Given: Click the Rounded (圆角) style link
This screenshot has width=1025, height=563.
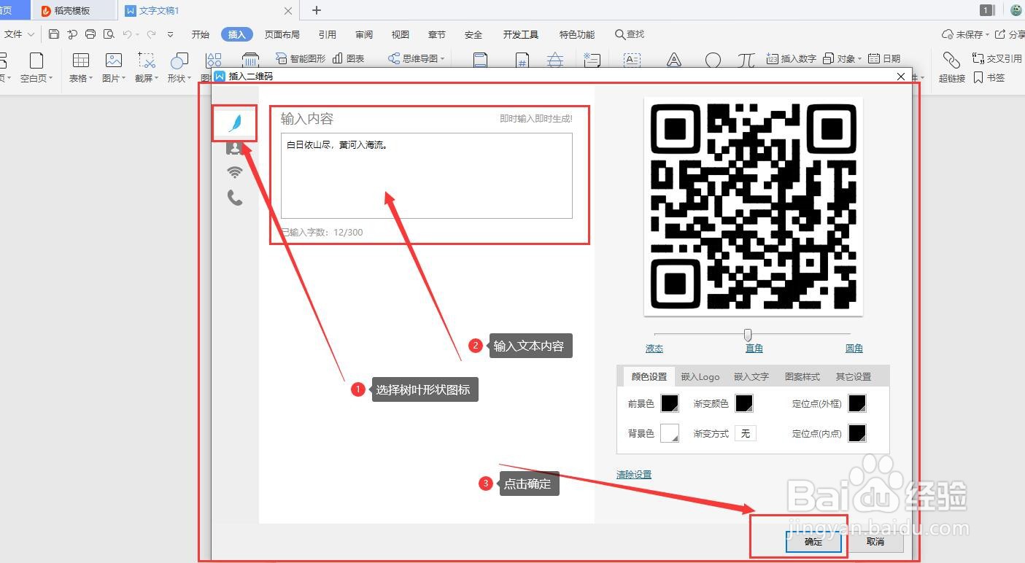Looking at the screenshot, I should pos(854,349).
